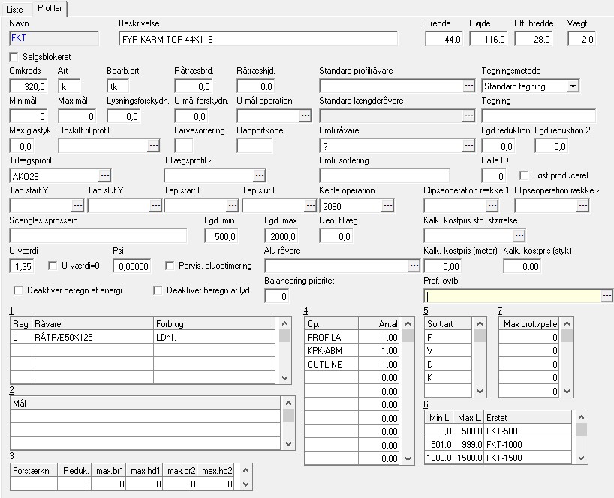Viewport: 614px width, 498px height.
Task: Expand the Tegningsmetode dropdown
Action: pyautogui.click(x=573, y=86)
